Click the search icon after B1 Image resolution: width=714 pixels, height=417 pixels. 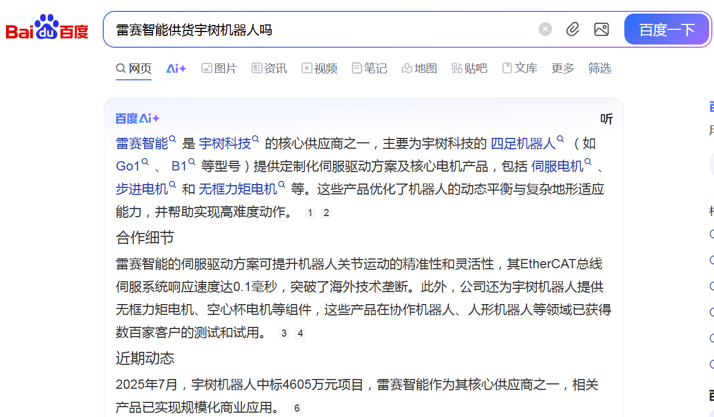point(192,162)
